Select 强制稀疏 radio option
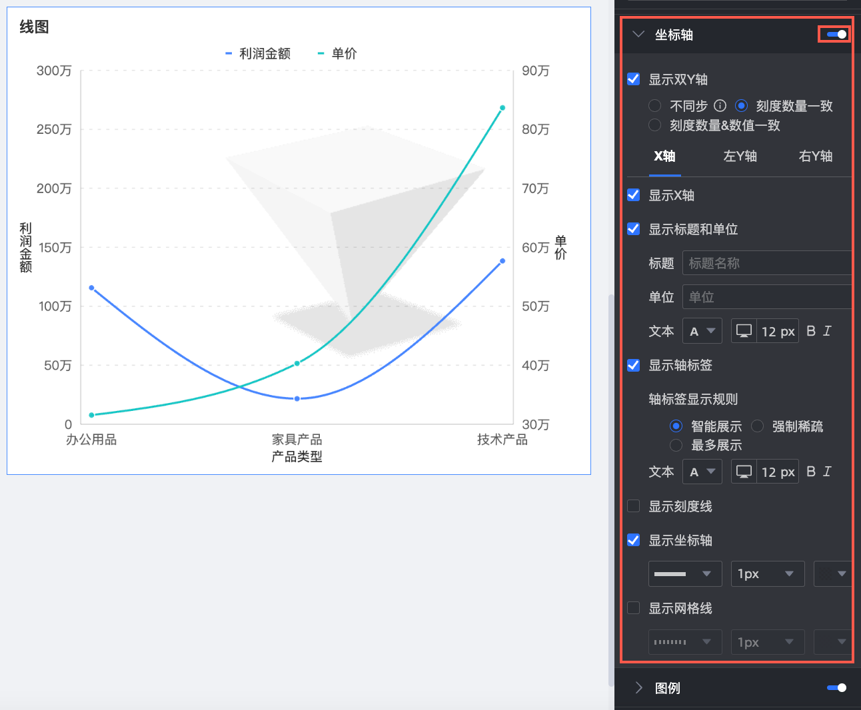 point(758,426)
